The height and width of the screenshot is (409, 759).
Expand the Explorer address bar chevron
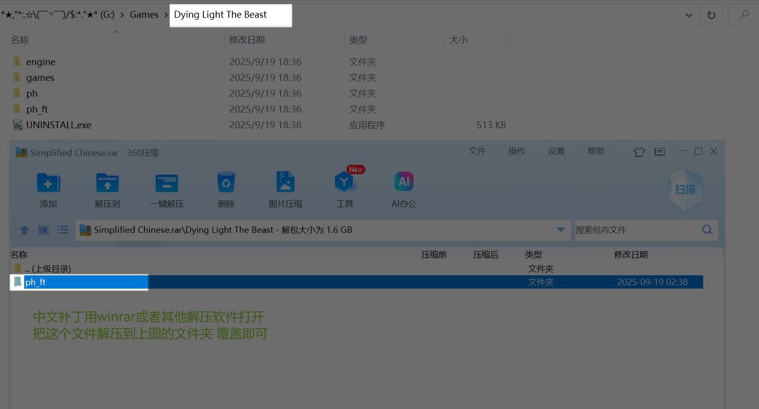(x=688, y=15)
